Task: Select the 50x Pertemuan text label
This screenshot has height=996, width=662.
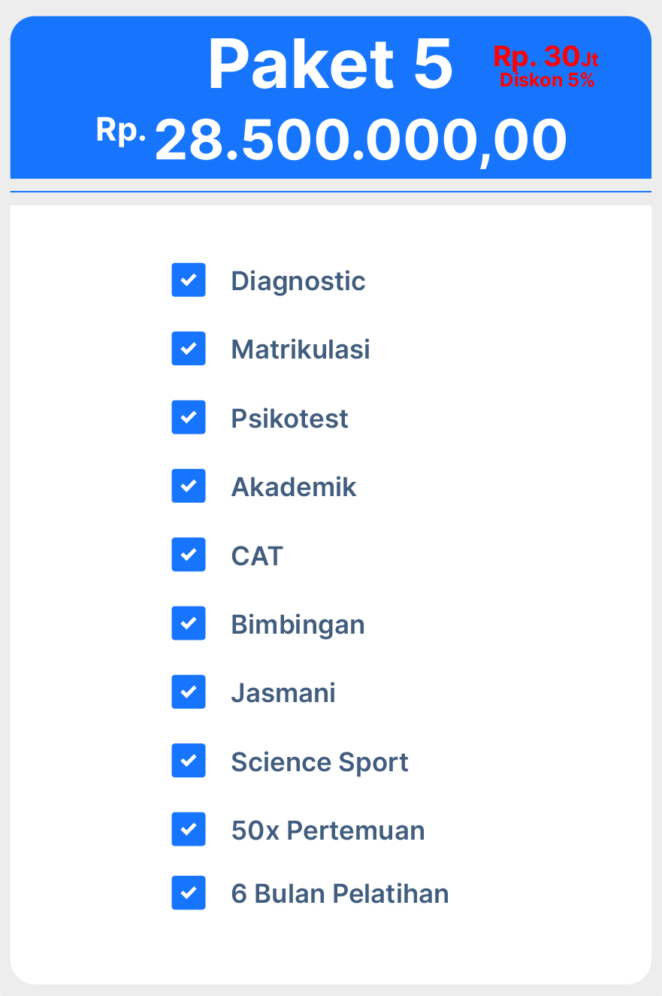Action: [328, 831]
